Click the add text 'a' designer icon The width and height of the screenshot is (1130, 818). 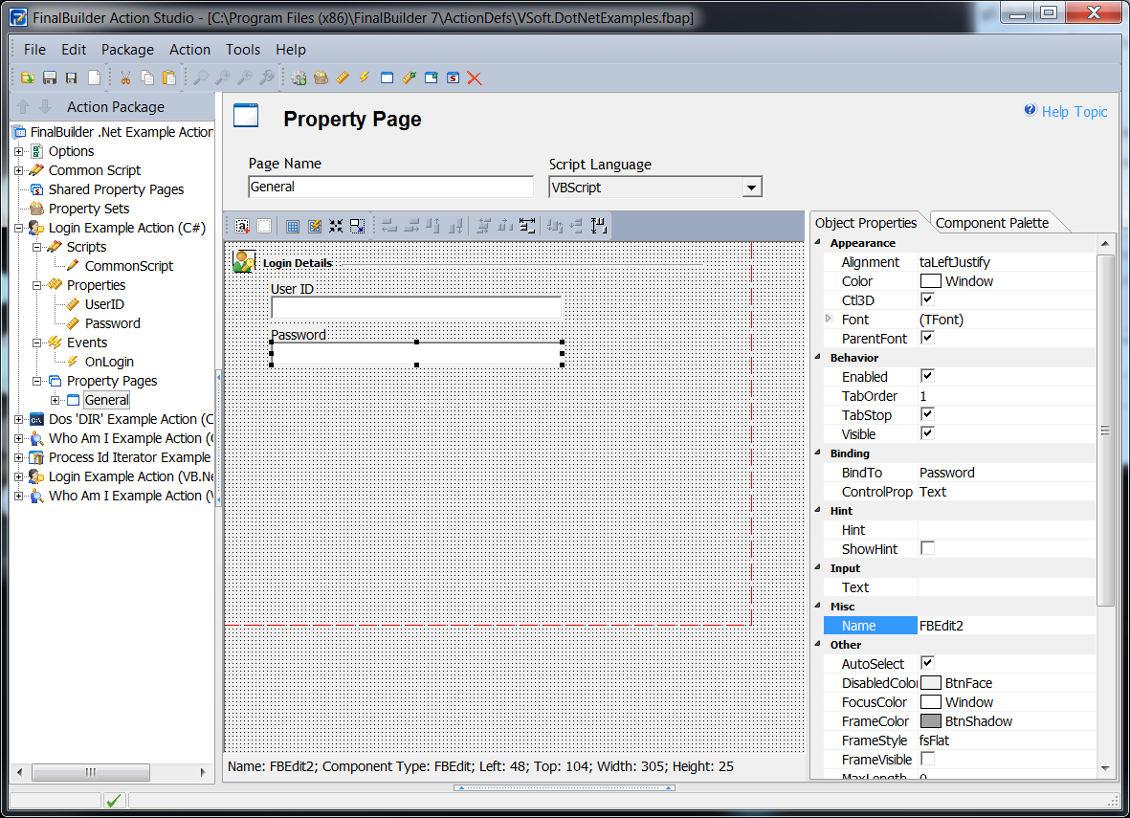point(242,227)
